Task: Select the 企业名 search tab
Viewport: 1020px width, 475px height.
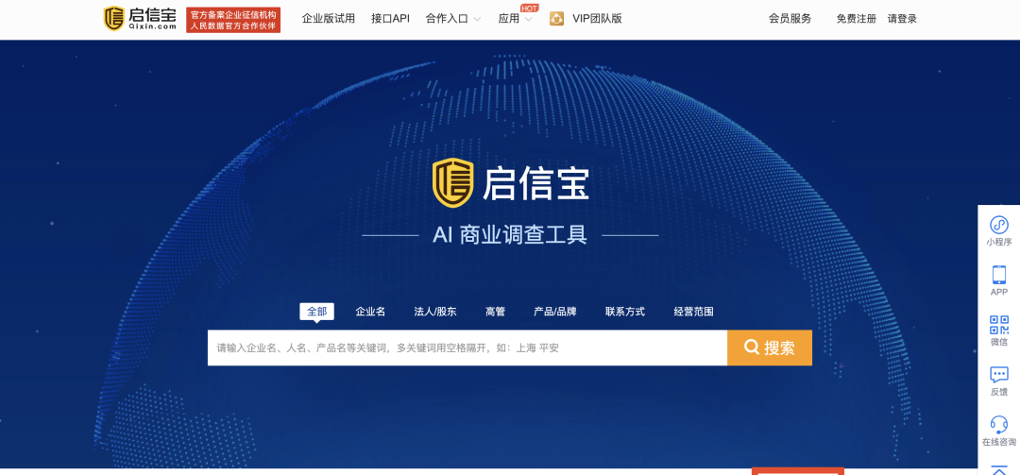Action: pyautogui.click(x=370, y=312)
